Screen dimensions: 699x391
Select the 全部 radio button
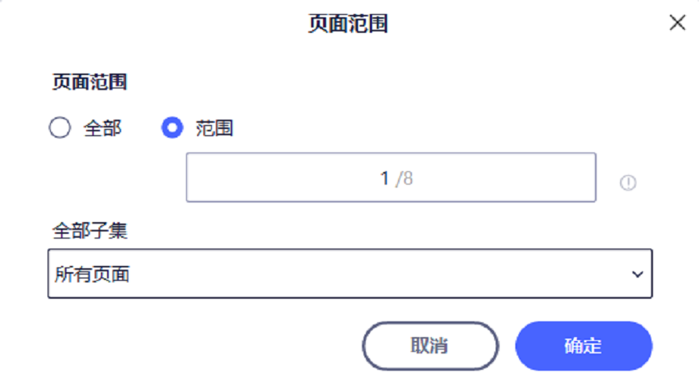click(60, 127)
